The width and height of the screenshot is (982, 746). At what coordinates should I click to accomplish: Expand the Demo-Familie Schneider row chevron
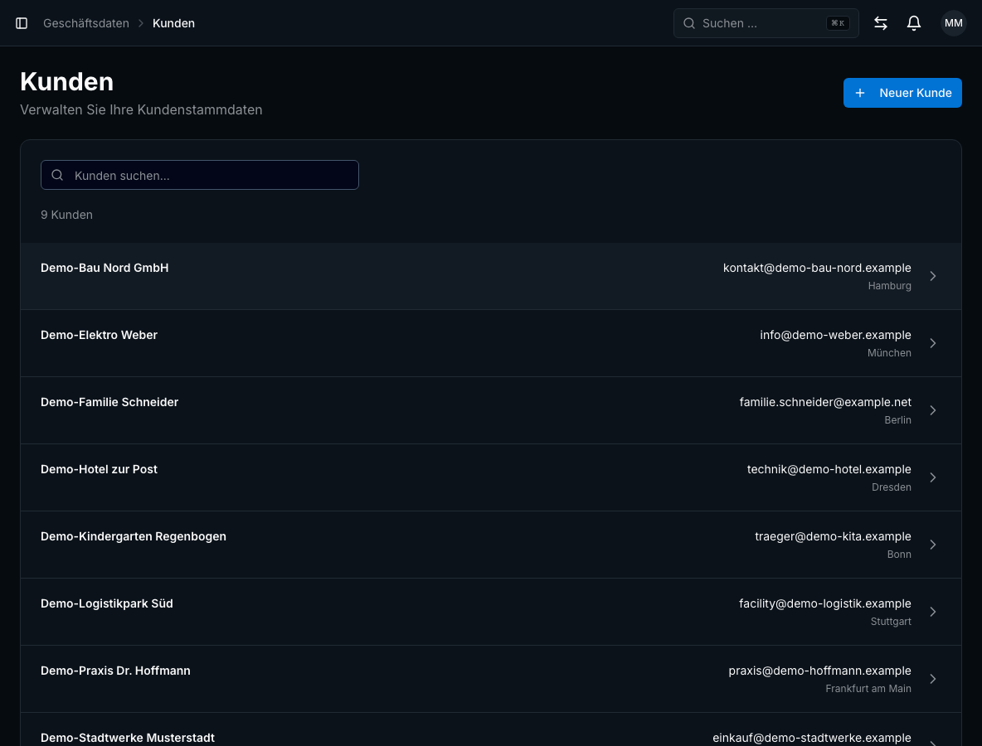(932, 410)
